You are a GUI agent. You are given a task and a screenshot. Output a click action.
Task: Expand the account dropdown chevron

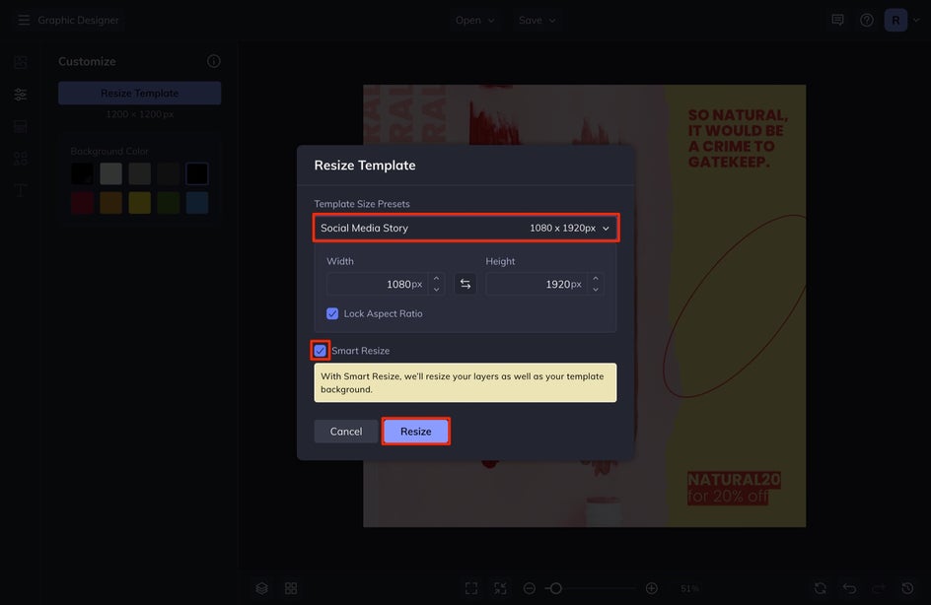pos(916,20)
